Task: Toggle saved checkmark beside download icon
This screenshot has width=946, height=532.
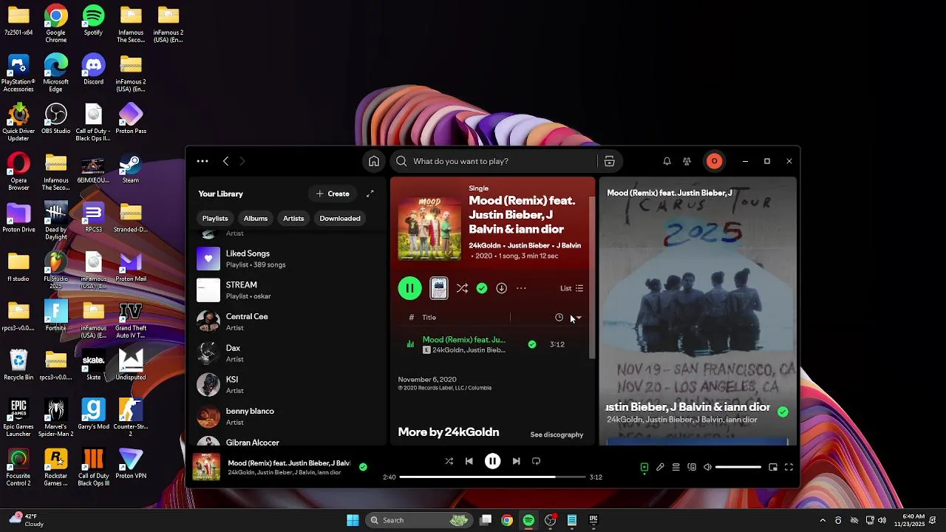Action: click(482, 288)
